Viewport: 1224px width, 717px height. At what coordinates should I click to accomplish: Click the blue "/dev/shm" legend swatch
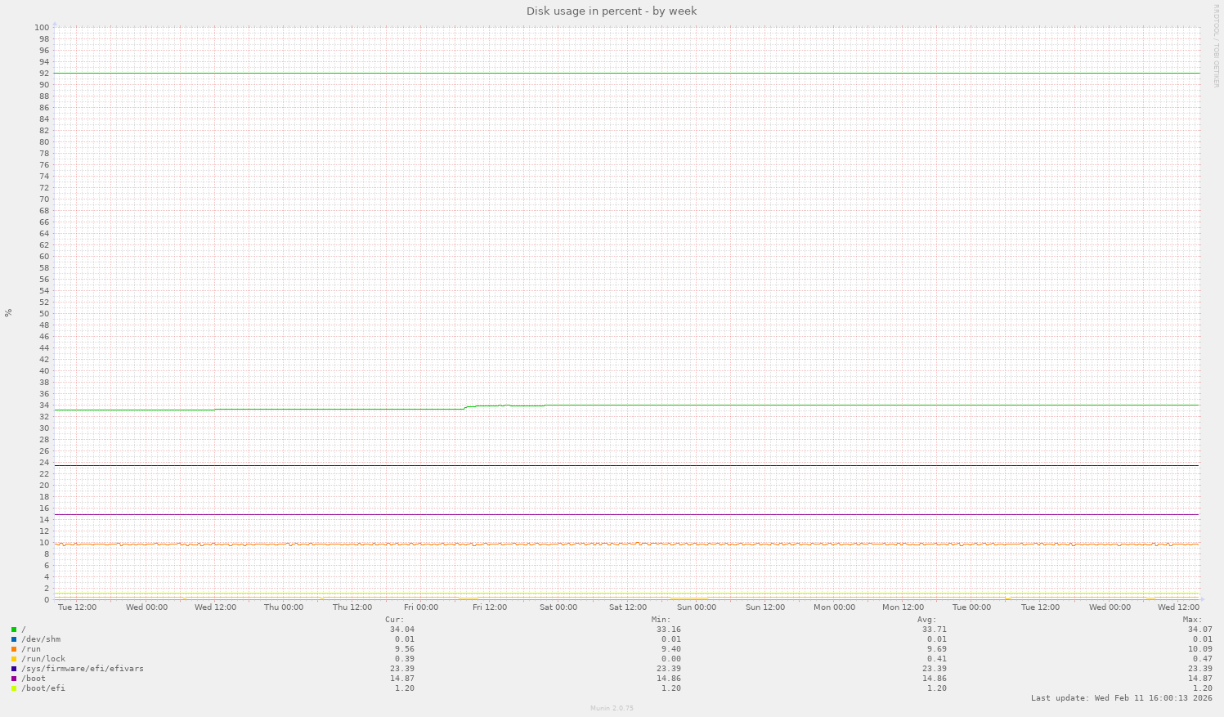(x=13, y=639)
